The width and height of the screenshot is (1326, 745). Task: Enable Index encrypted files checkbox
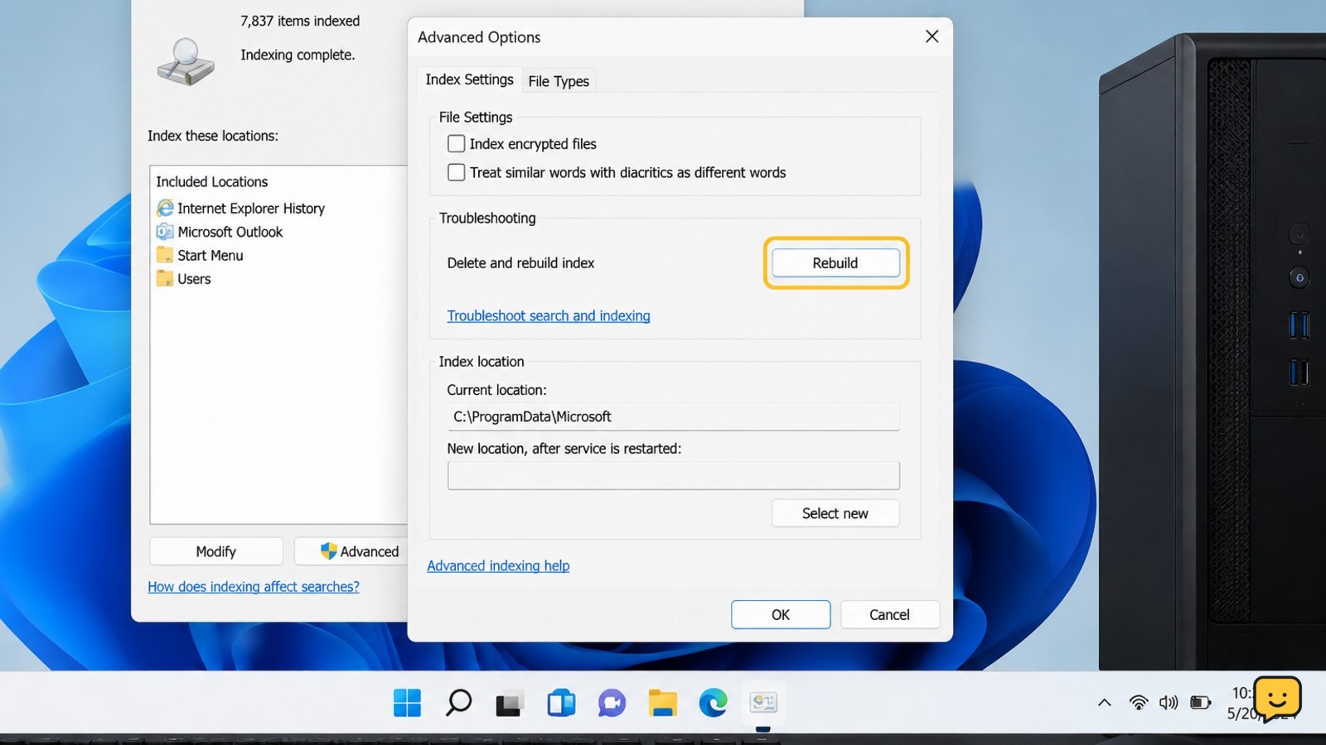[x=456, y=143]
